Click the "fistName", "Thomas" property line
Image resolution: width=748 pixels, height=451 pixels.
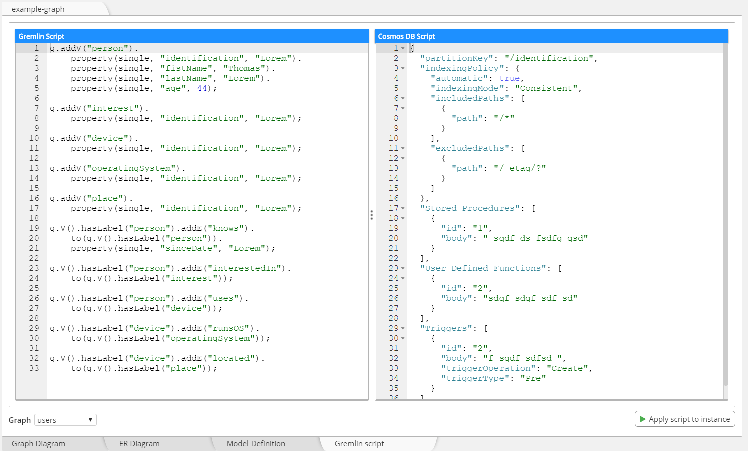pyautogui.click(x=173, y=68)
